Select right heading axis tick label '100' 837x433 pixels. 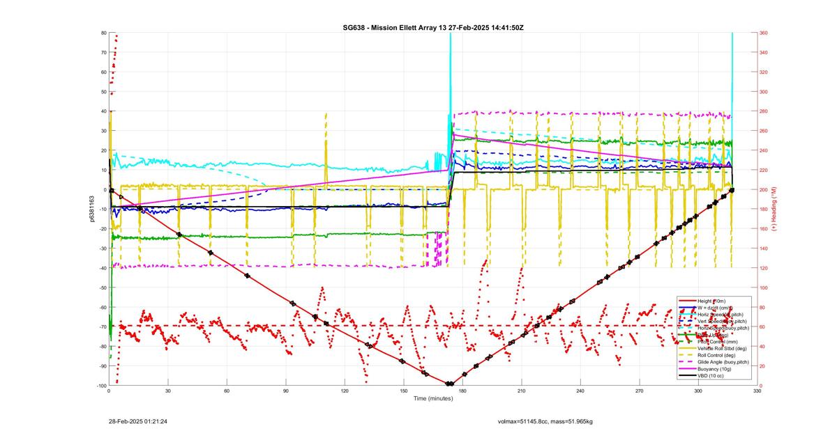tap(764, 288)
